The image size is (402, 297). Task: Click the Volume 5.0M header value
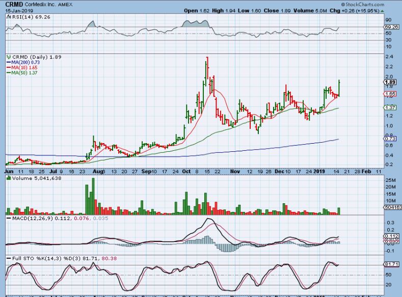coord(310,11)
